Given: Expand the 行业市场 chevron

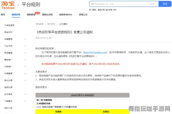Looking at the screenshot, I should tap(25, 46).
